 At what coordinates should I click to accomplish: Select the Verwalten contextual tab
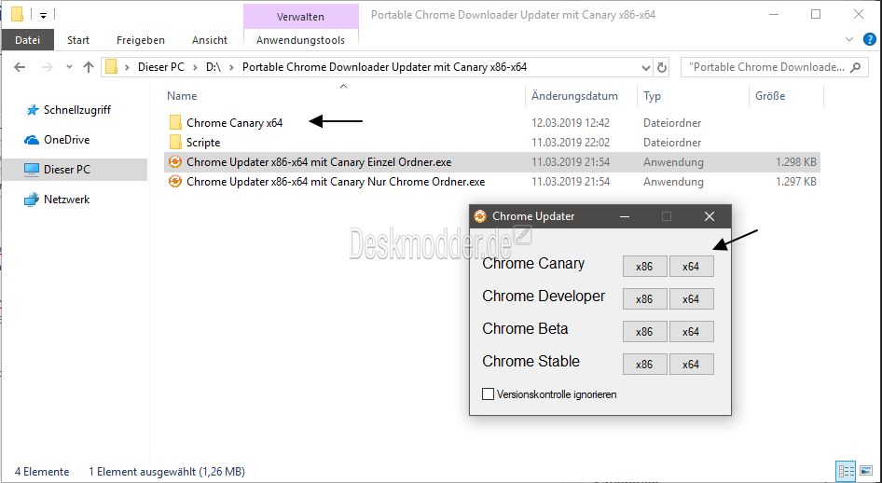[x=300, y=17]
